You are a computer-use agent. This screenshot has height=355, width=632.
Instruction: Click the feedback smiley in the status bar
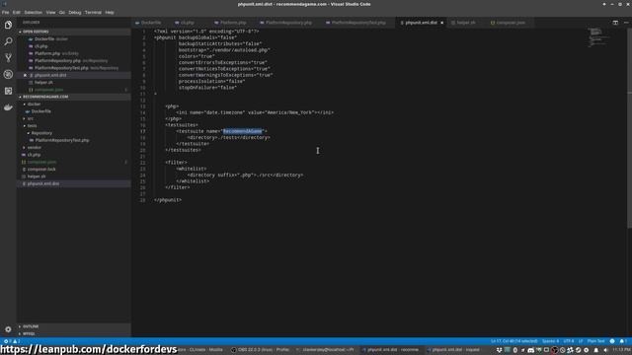(612, 341)
